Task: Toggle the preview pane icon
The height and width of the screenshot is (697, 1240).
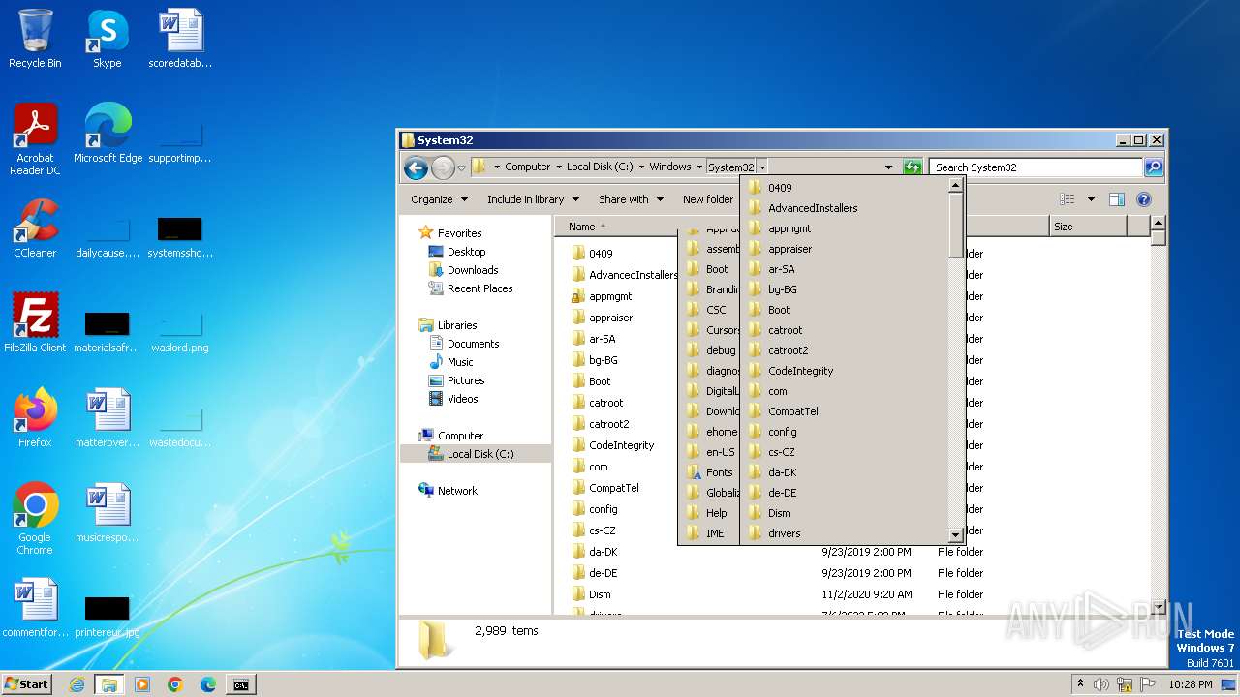Action: 1117,199
